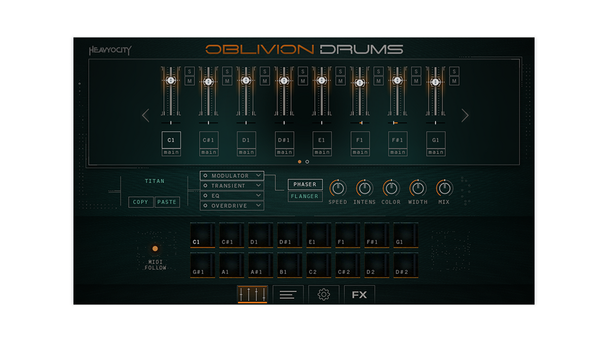Click the WIDTH knob
The height and width of the screenshot is (342, 608).
click(418, 188)
